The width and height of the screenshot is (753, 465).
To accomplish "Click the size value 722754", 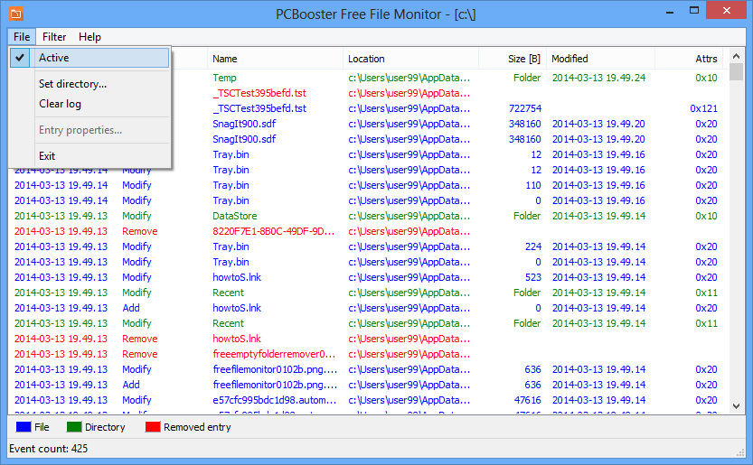I will pos(525,108).
